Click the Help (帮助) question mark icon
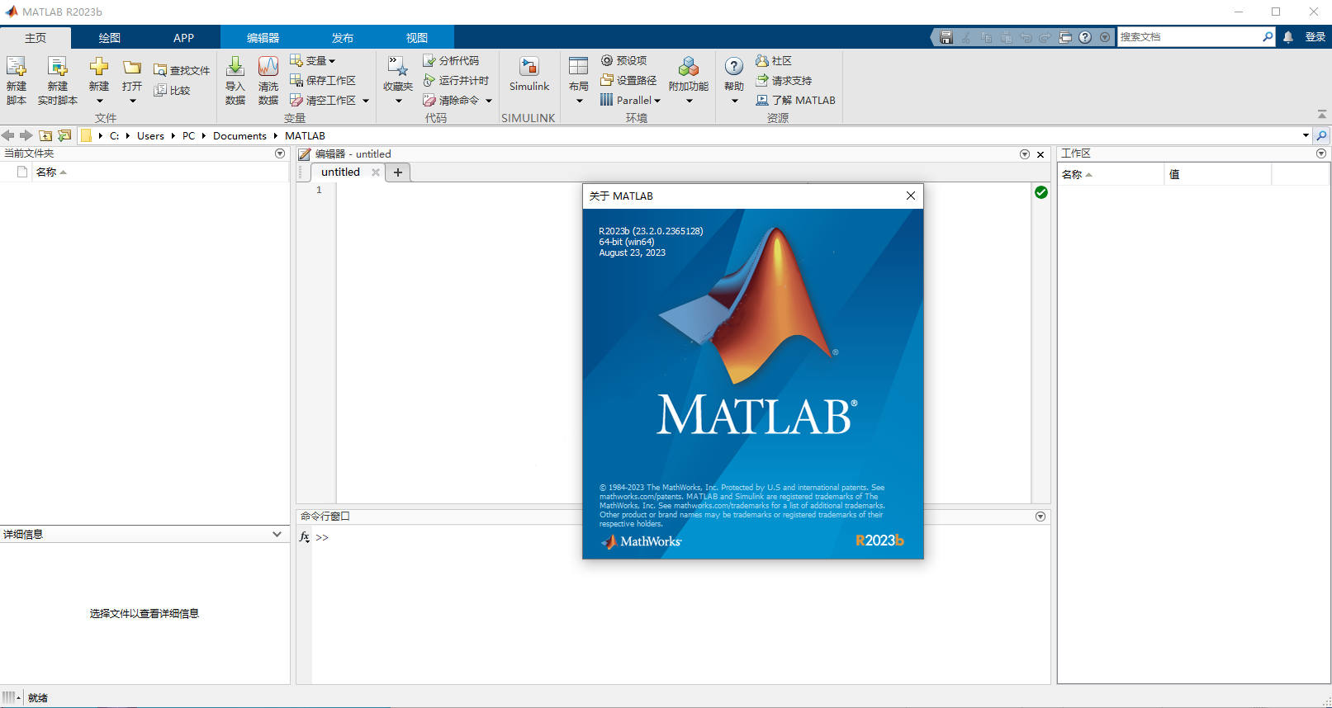This screenshot has height=708, width=1332. 734,67
